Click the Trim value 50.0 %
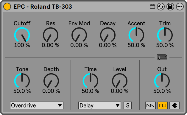The height and width of the screenshot is (115, 187). click(165, 45)
